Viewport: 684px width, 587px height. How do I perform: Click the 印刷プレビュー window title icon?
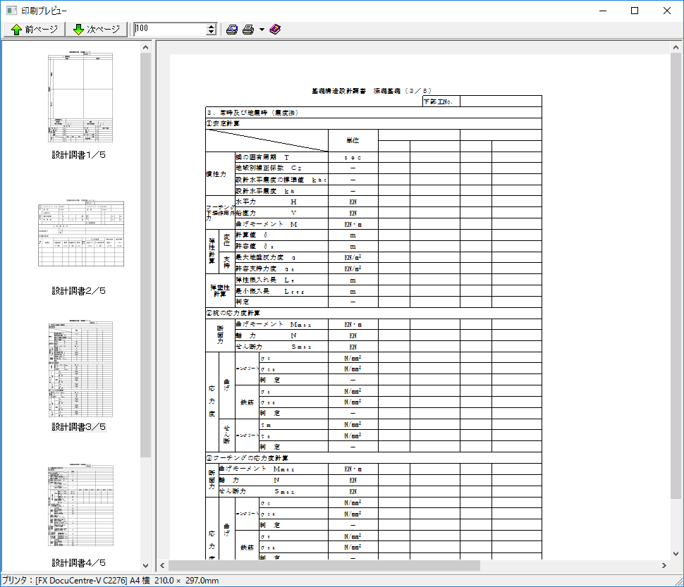pyautogui.click(x=12, y=11)
